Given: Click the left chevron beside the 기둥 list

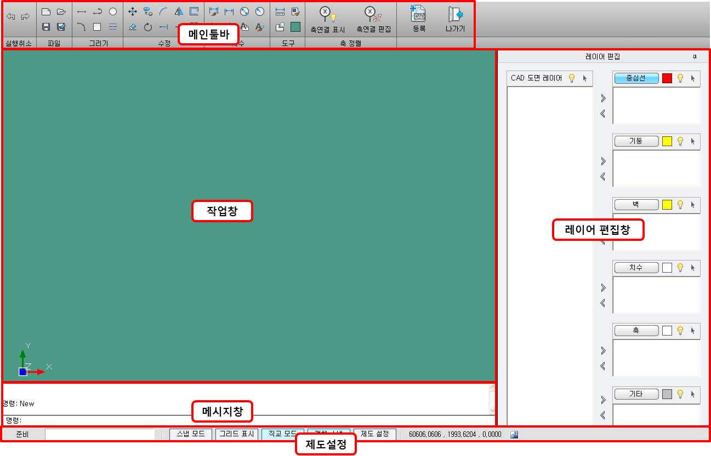Looking at the screenshot, I should pyautogui.click(x=603, y=176).
